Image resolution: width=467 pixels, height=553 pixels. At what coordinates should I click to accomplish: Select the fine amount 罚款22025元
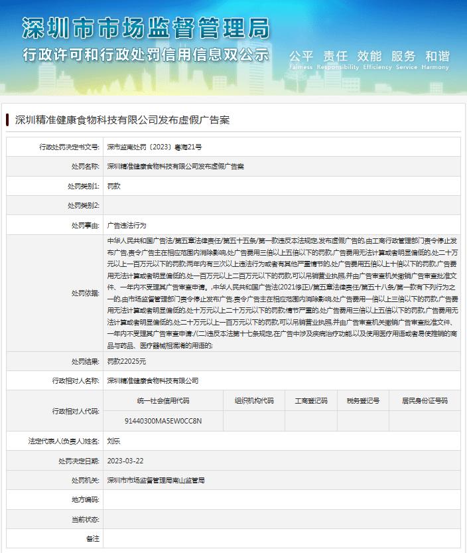tap(127, 361)
